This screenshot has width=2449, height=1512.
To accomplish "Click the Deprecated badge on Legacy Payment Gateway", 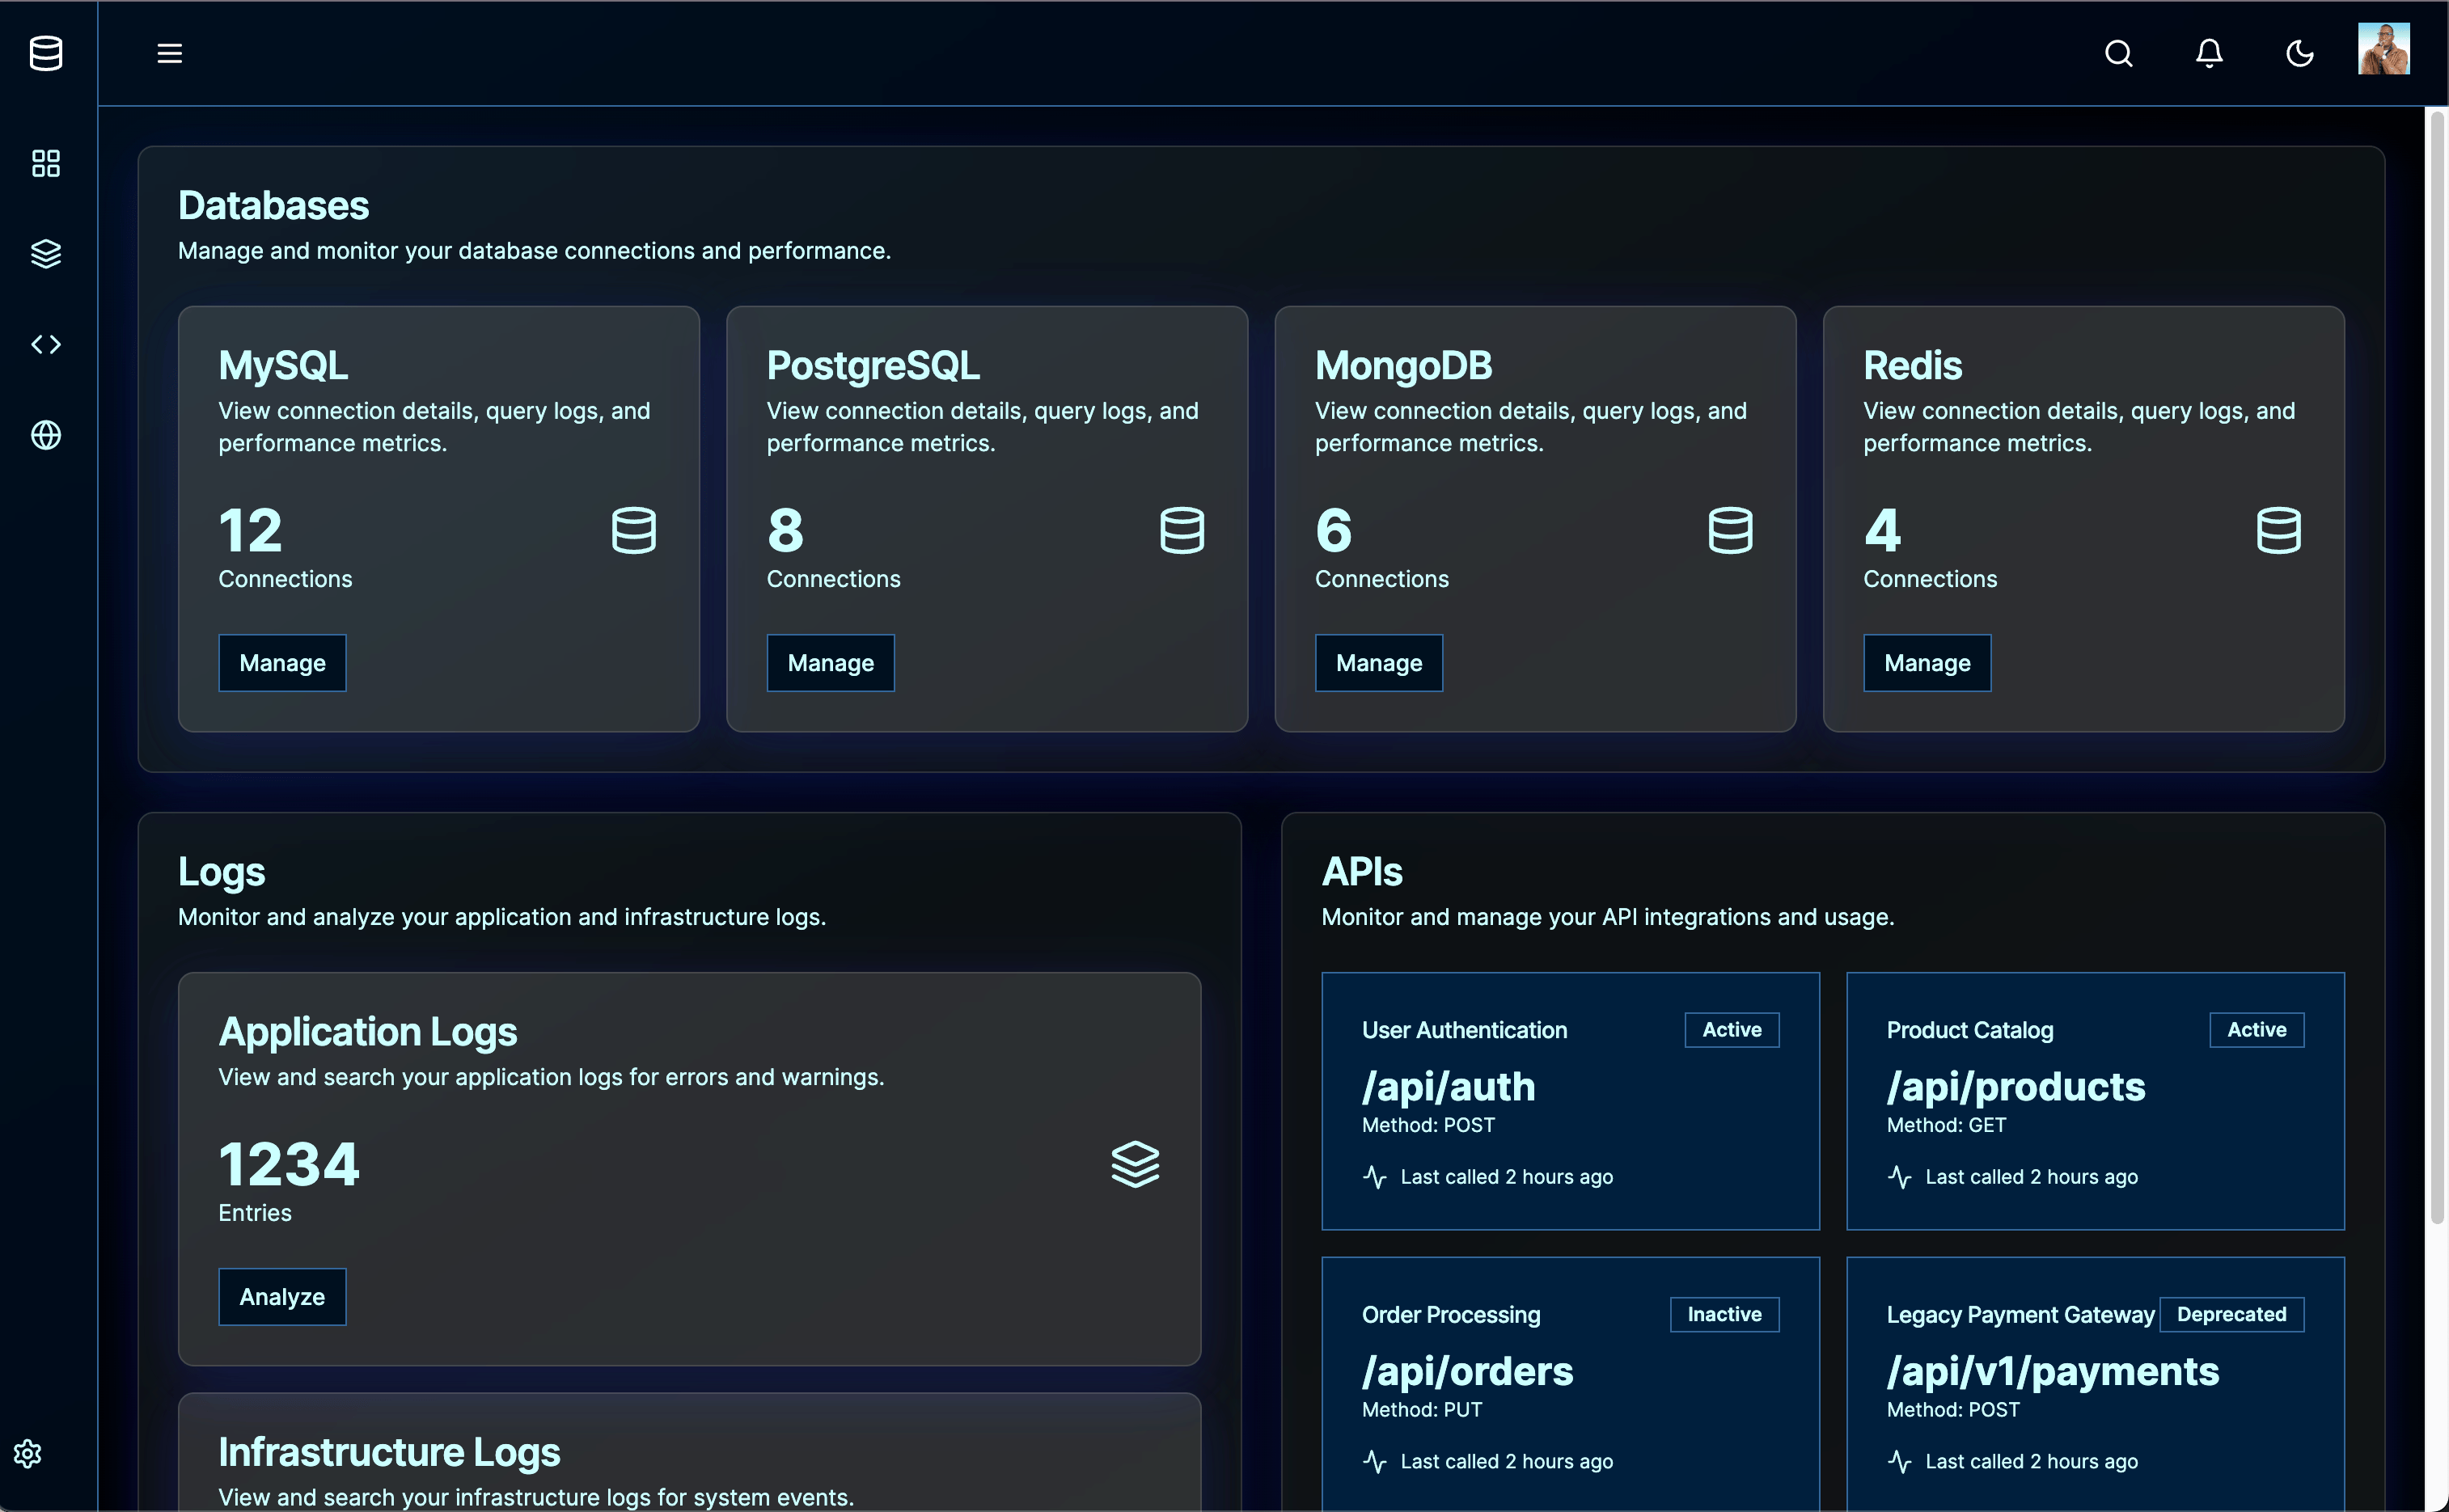I will (x=2231, y=1314).
